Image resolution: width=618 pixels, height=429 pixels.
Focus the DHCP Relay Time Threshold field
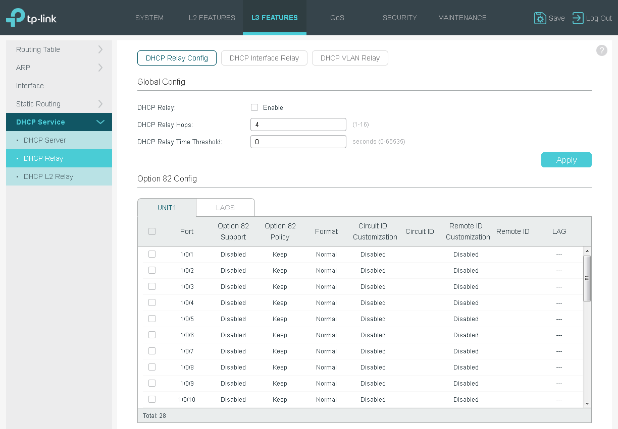point(298,142)
